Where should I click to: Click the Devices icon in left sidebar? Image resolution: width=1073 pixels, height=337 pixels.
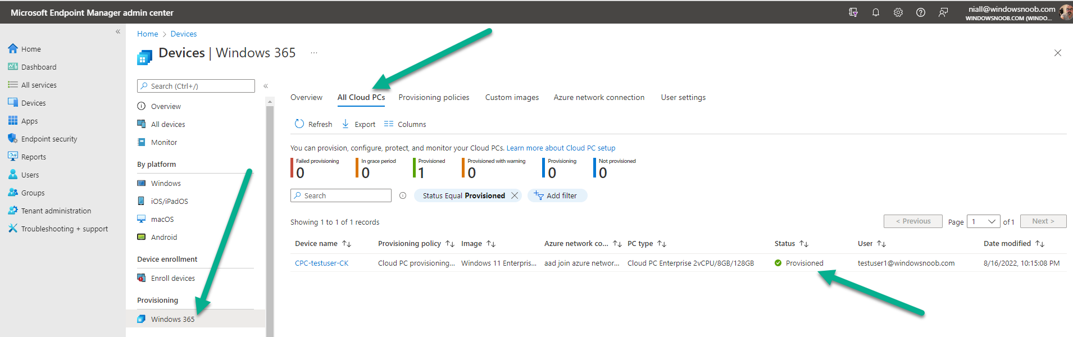[x=13, y=103]
